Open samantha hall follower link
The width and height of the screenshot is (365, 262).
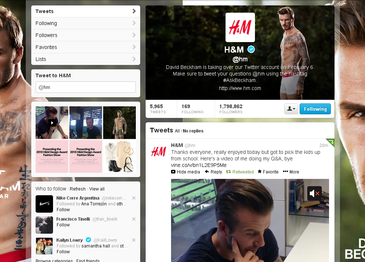96,246
